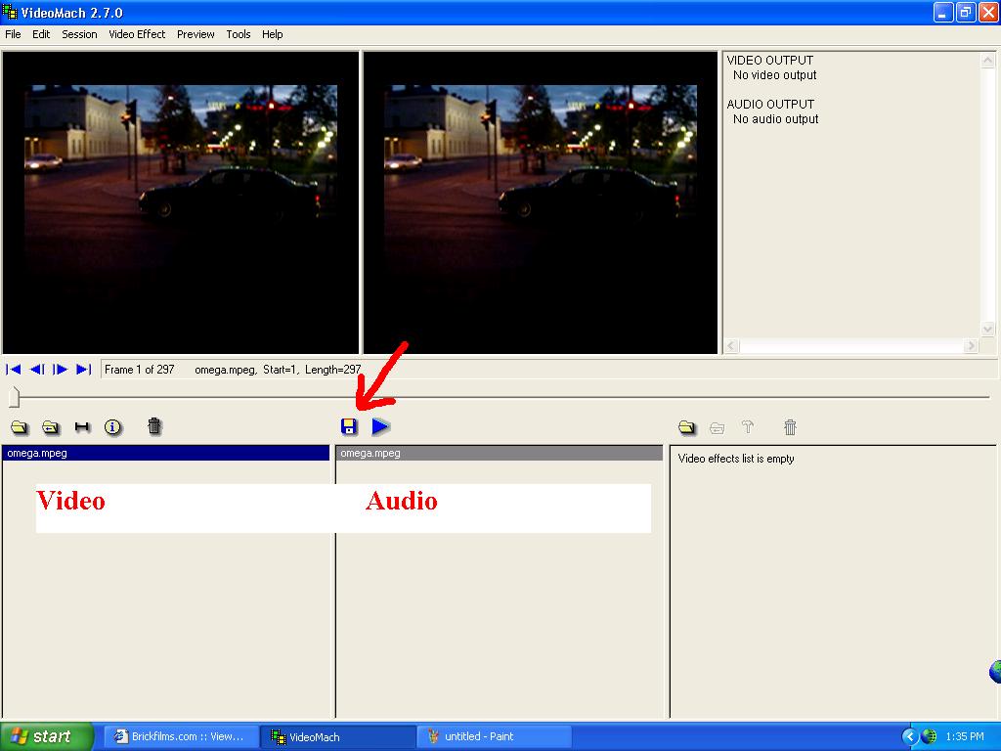Open the Session menu

click(x=79, y=34)
